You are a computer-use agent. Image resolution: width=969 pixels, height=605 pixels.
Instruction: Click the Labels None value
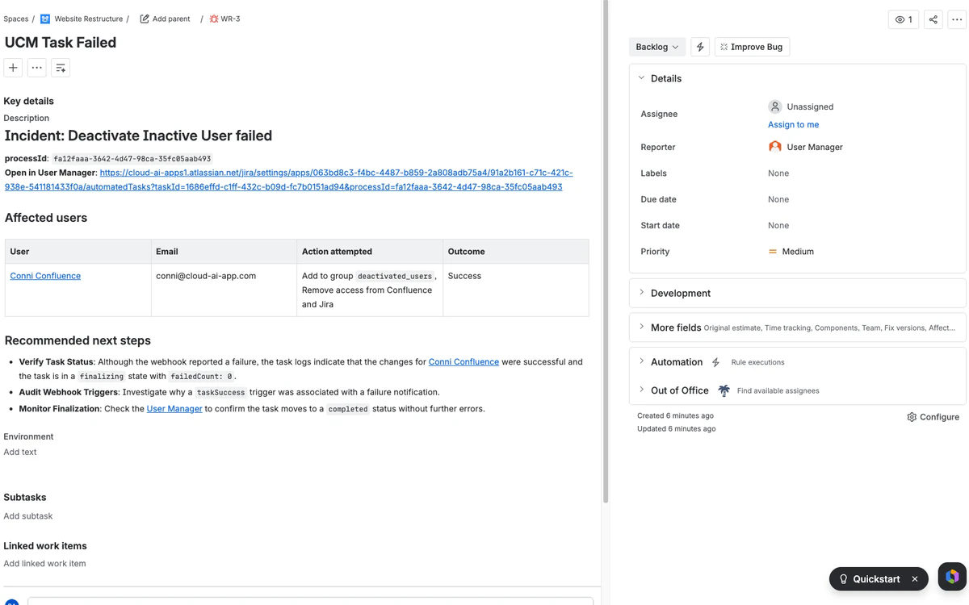coord(778,173)
